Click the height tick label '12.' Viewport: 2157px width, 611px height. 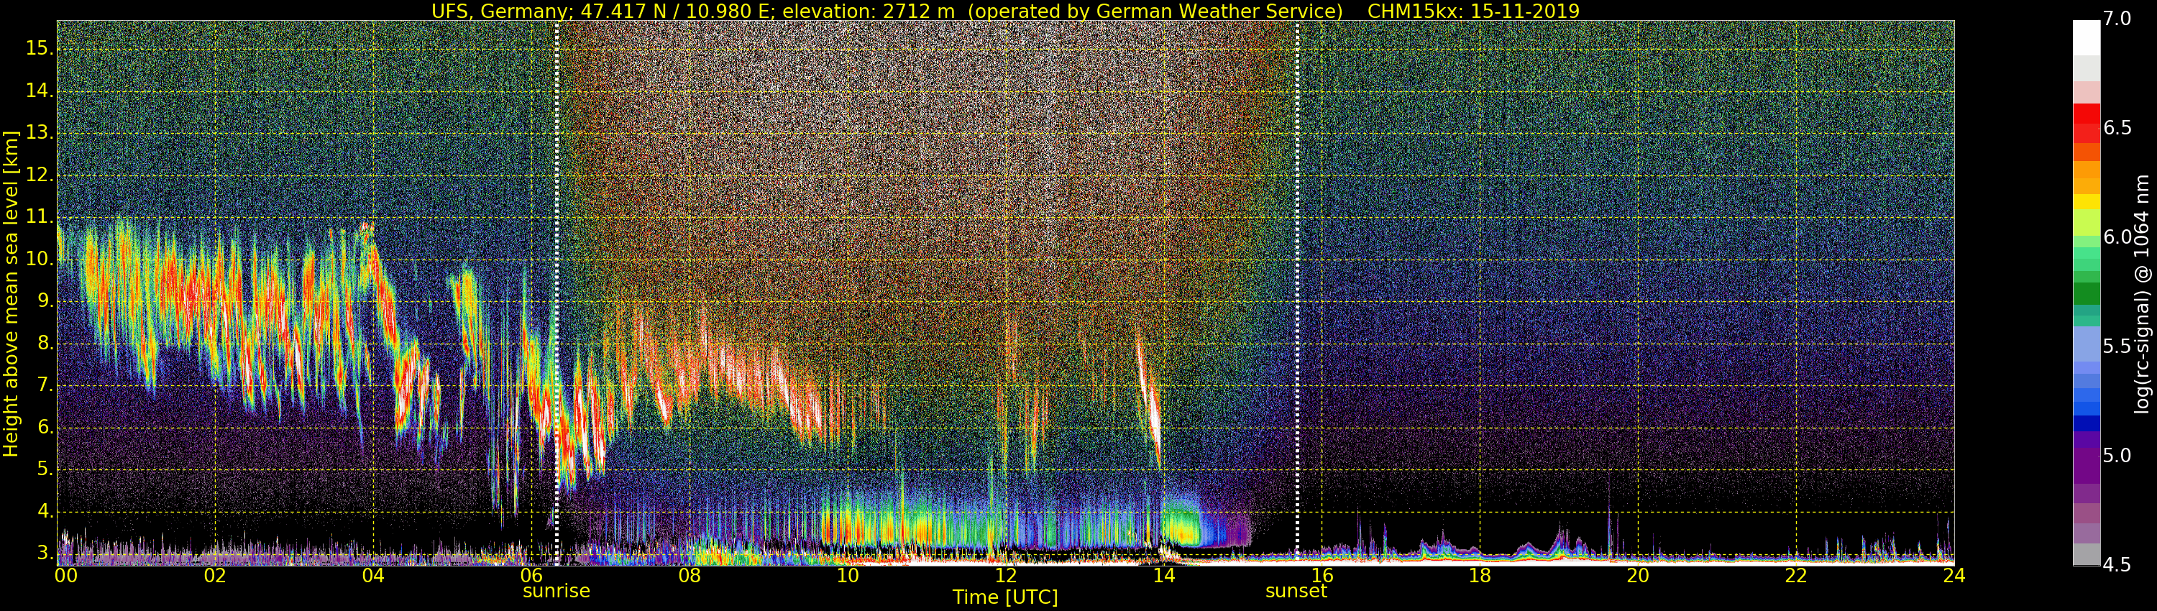point(40,175)
